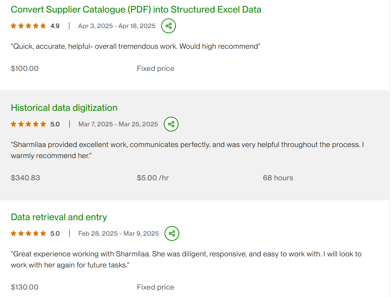
Task: Open the Convert Supplier Catalogue job title
Action: click(136, 10)
